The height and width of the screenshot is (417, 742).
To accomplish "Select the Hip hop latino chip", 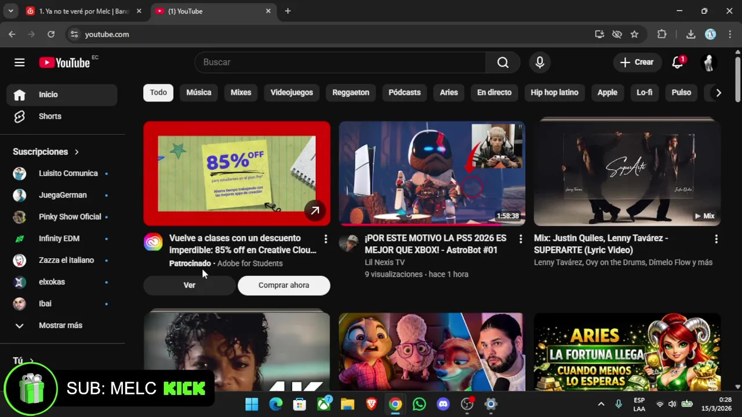I will [x=554, y=93].
